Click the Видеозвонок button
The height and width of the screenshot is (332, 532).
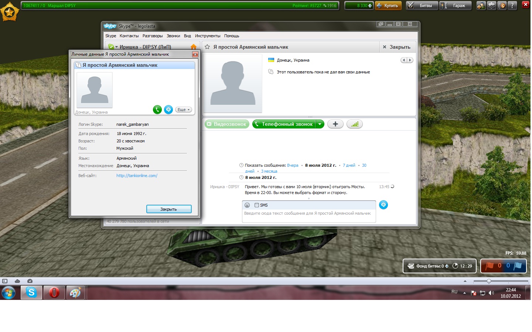coord(227,124)
